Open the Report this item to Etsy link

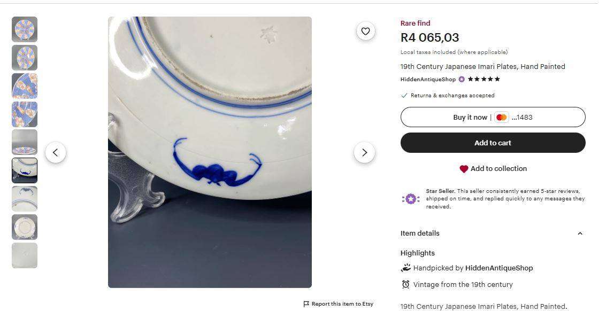[342, 304]
